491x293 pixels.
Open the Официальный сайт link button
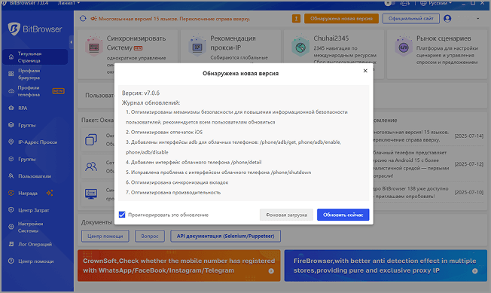pyautogui.click(x=411, y=19)
